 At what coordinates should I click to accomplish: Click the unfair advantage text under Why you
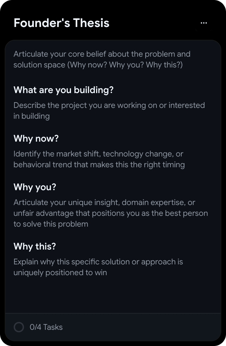(111, 213)
